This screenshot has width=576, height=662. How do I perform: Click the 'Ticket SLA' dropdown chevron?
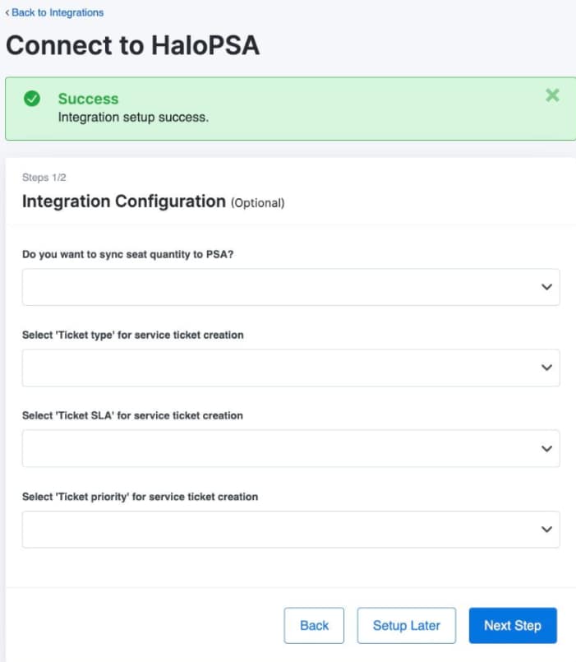point(546,448)
